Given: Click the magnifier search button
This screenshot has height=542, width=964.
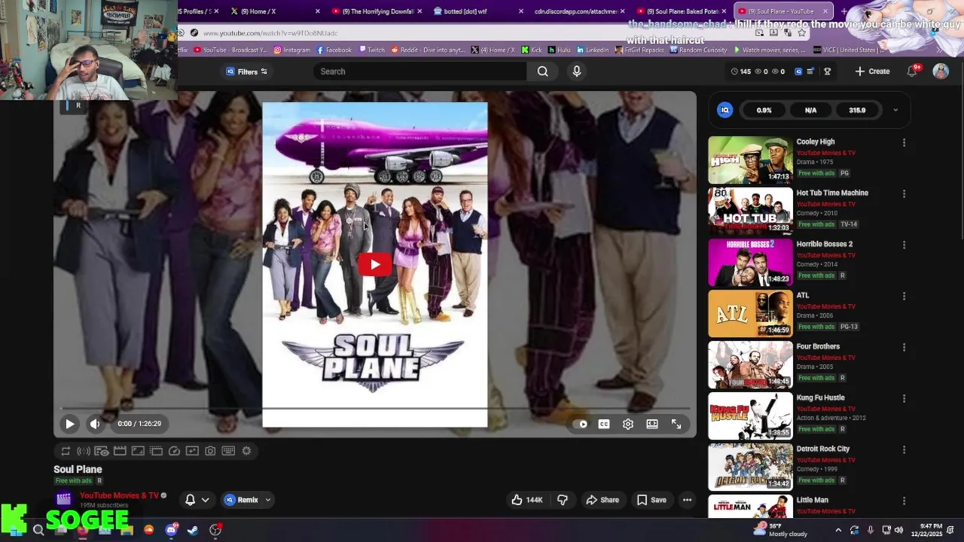Looking at the screenshot, I should (543, 72).
